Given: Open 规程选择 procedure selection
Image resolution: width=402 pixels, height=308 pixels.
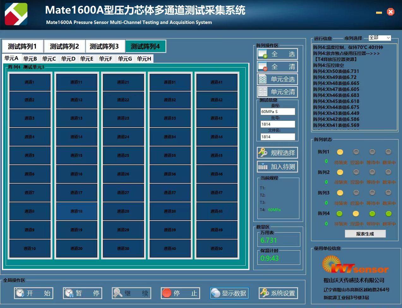Looking at the screenshot, I should tap(277, 153).
